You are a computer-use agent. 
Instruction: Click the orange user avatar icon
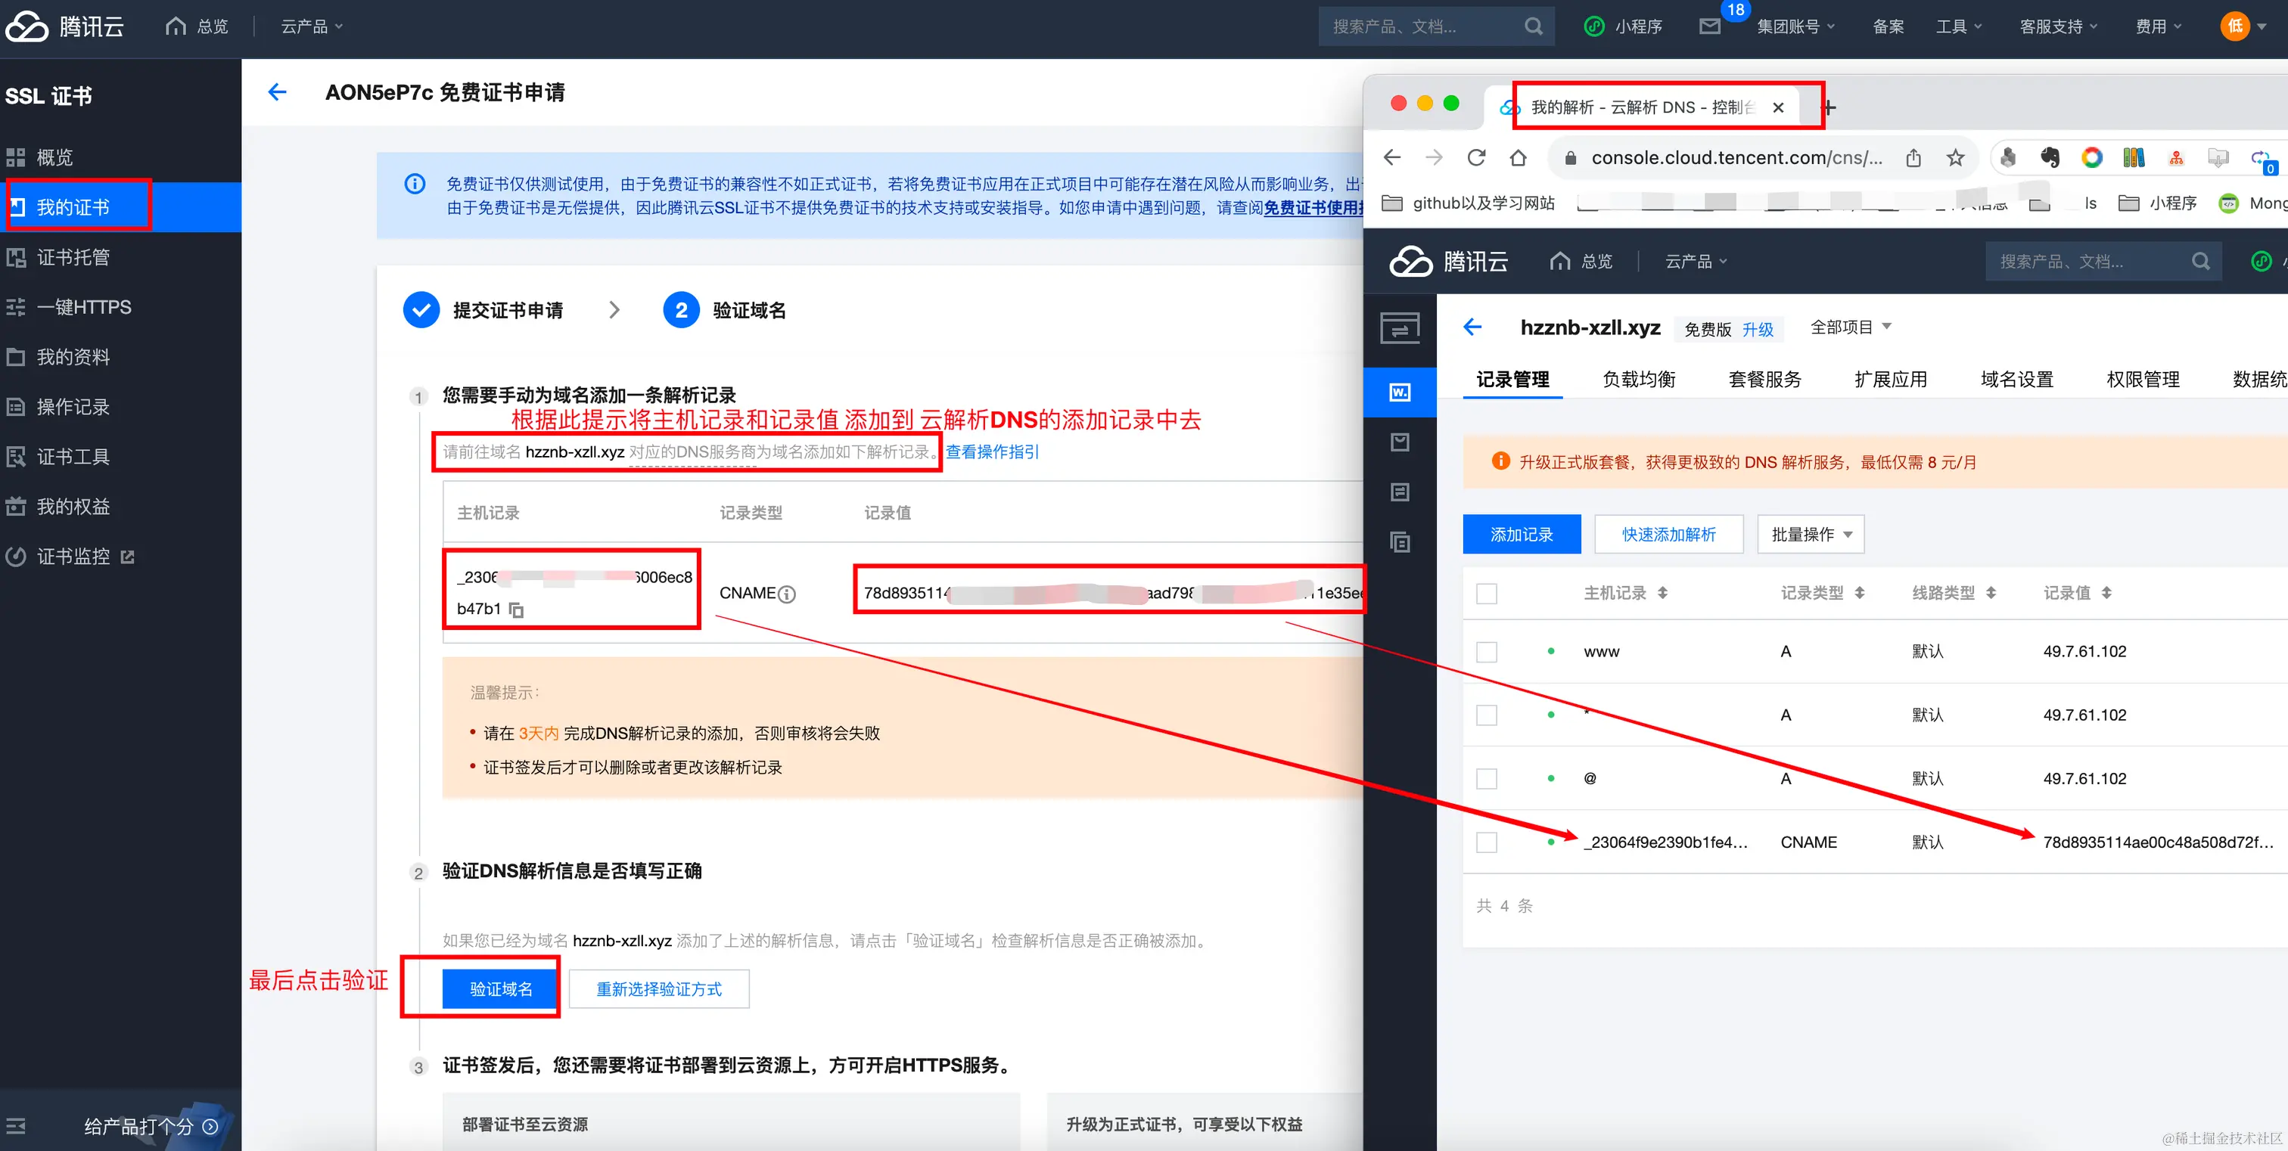click(x=2235, y=26)
